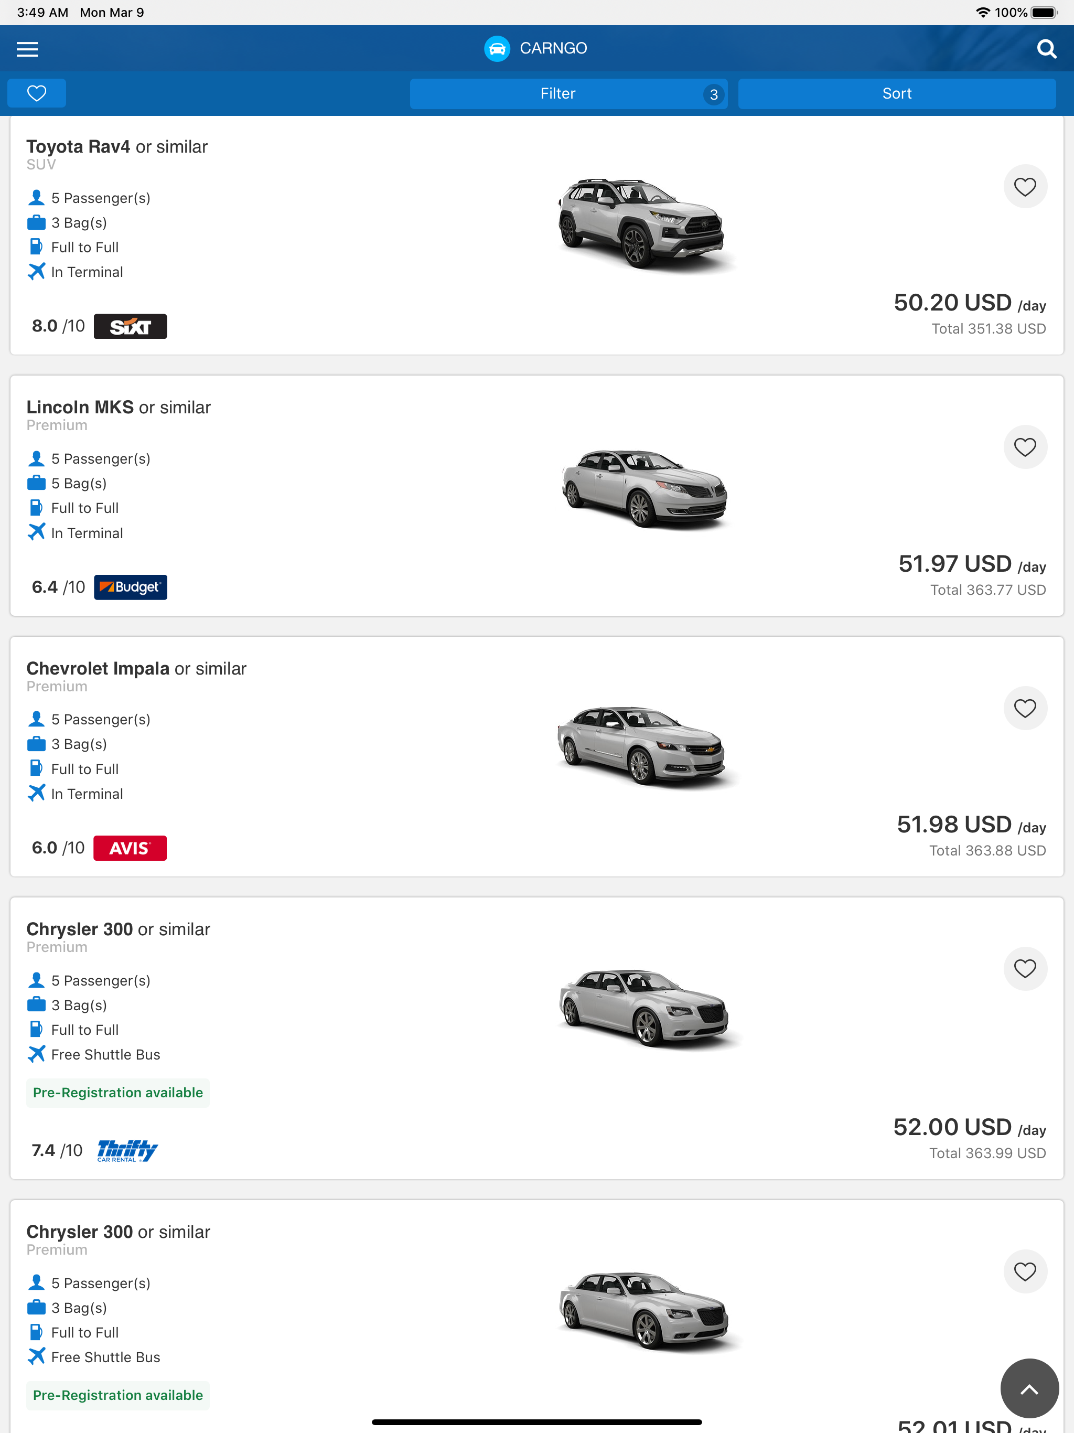Favorite the 52.00 USD Chrysler 300
This screenshot has width=1074, height=1433.
(1025, 969)
